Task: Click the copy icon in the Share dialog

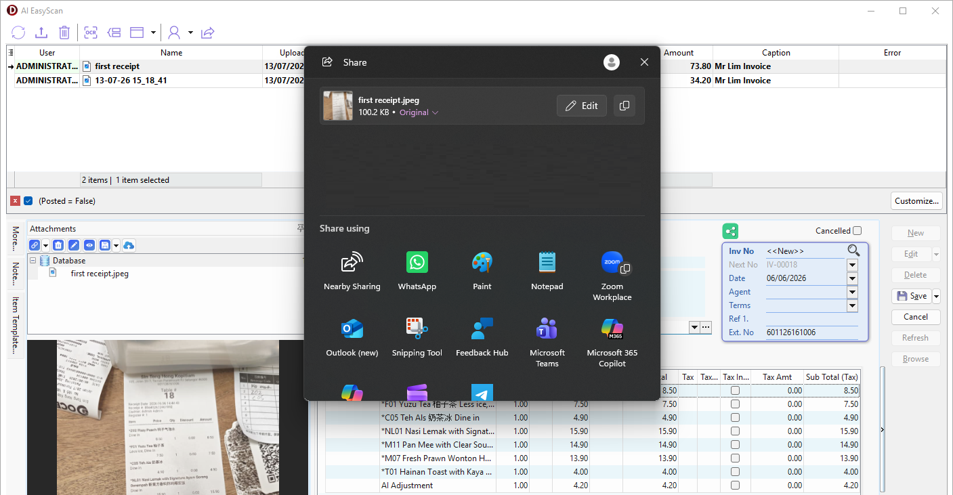Action: click(x=624, y=106)
